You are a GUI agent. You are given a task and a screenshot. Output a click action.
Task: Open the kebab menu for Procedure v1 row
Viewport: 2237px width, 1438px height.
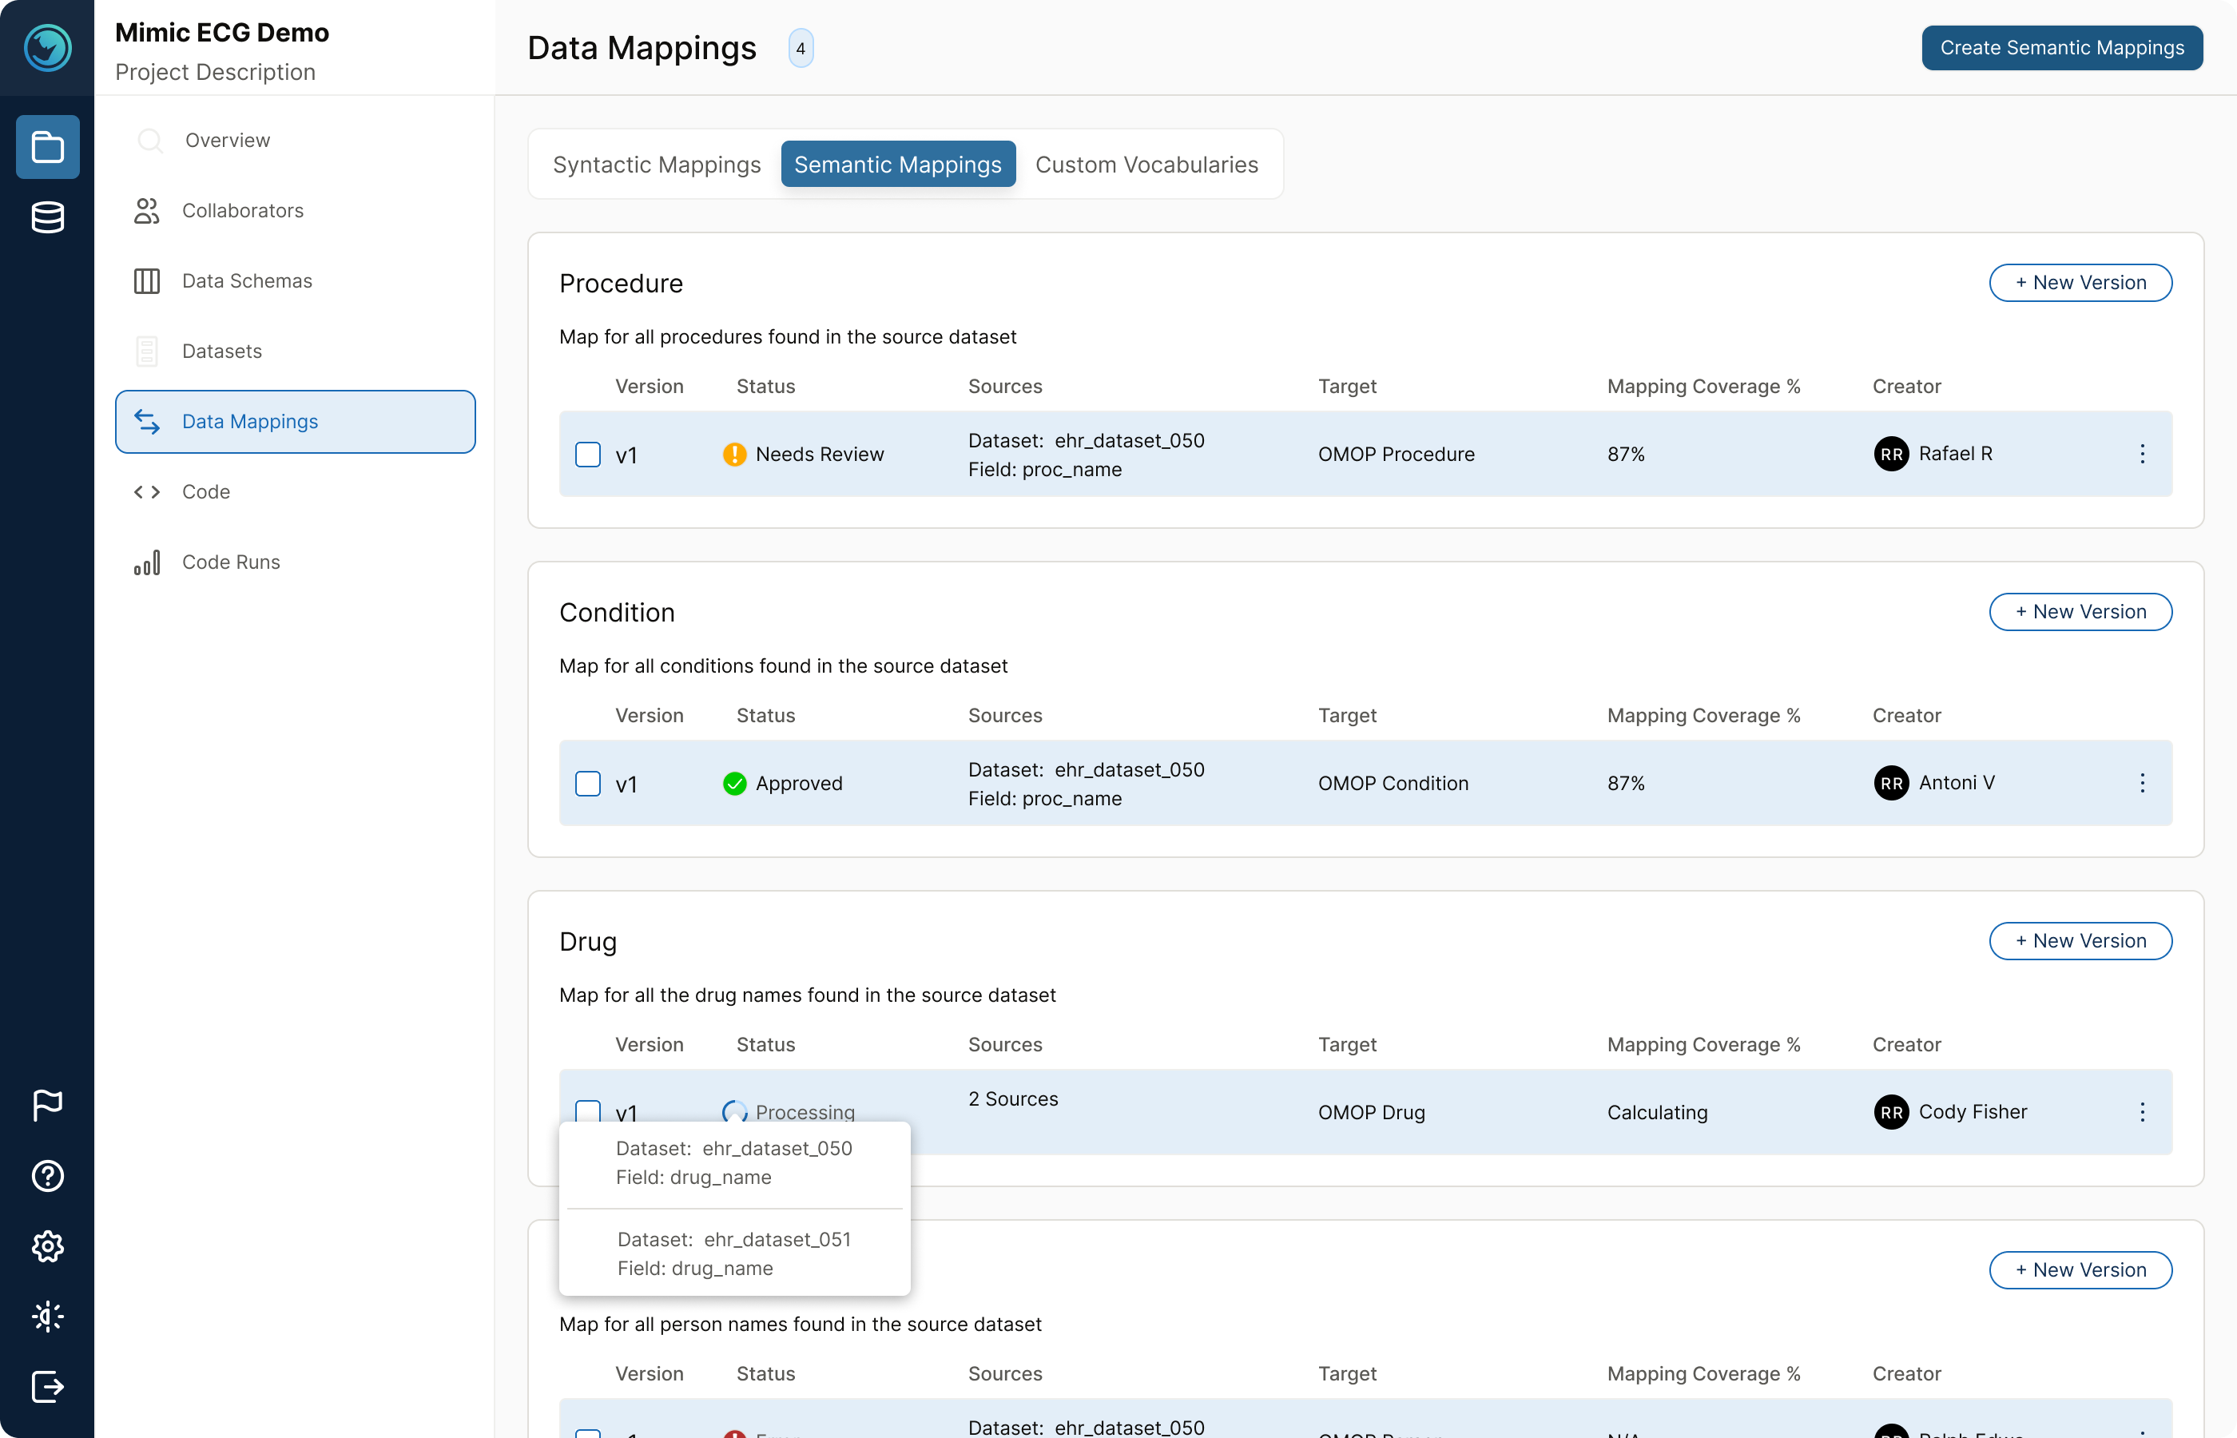click(2143, 454)
